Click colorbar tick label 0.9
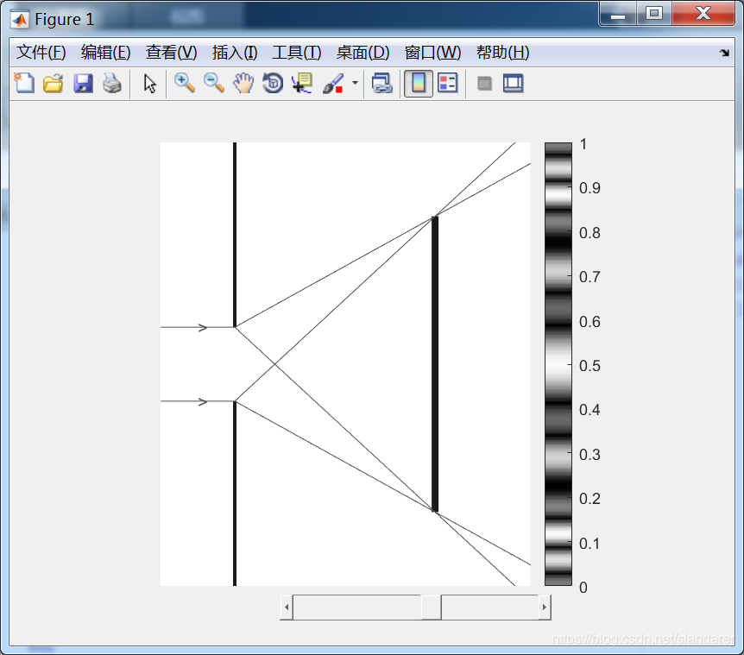This screenshot has width=744, height=655. [590, 188]
